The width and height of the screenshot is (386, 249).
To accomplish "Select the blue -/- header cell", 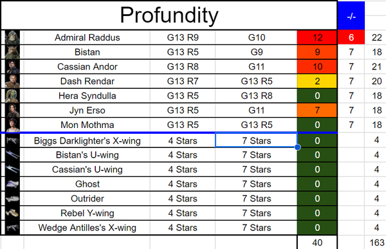I will (351, 15).
